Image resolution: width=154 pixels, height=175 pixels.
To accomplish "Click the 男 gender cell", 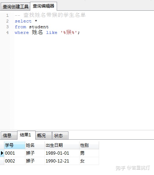I will pyautogui.click(x=89, y=153).
